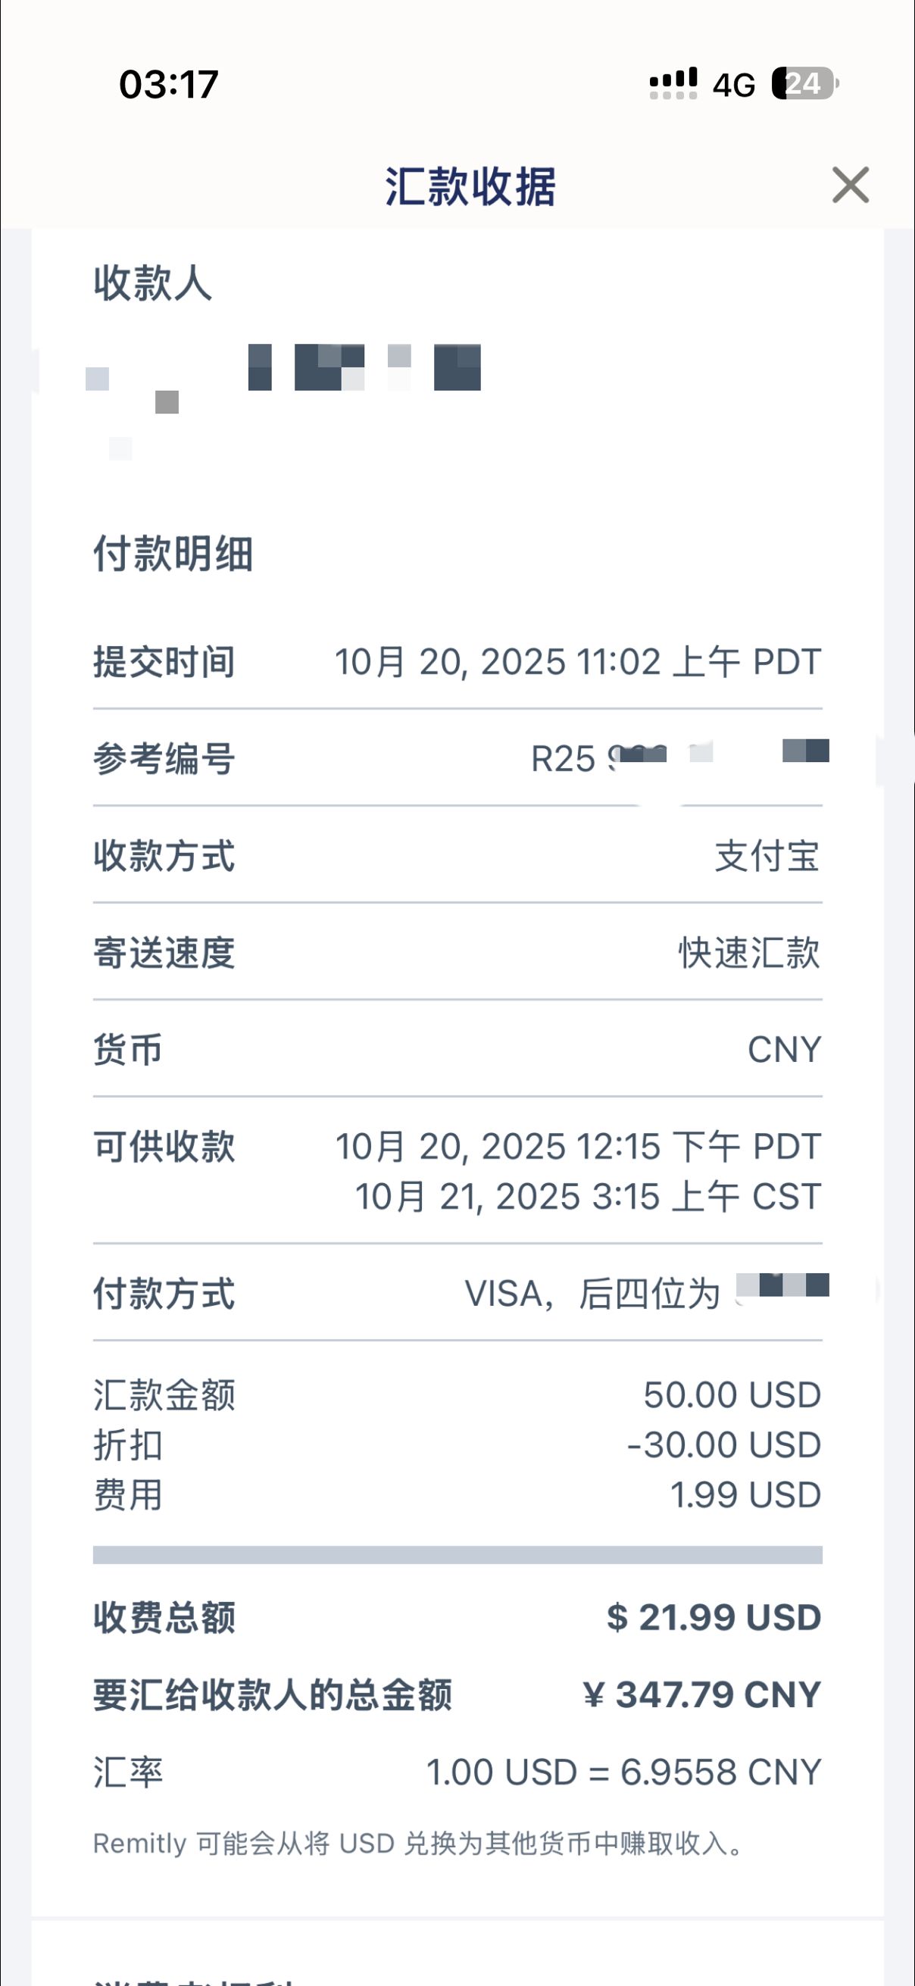Tap the Remitly currency conversion disclaimer
The width and height of the screenshot is (915, 1986).
coord(419,1844)
